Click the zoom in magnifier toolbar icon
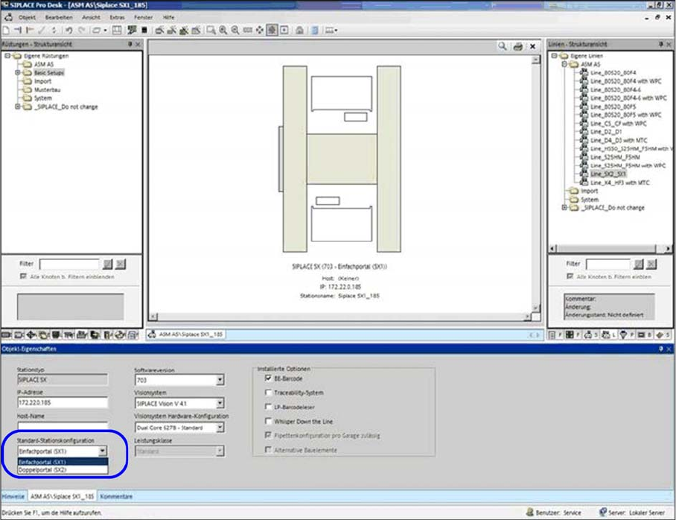The image size is (676, 520). [x=223, y=31]
